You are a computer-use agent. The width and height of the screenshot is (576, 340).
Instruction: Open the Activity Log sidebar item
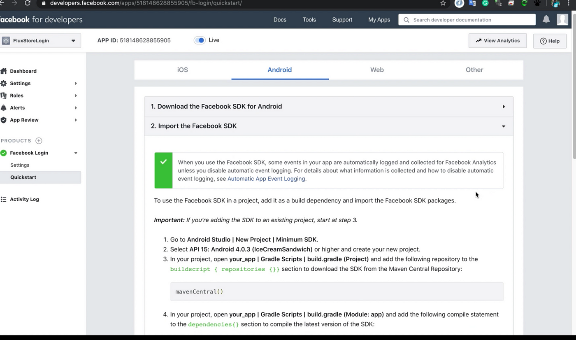pos(24,199)
